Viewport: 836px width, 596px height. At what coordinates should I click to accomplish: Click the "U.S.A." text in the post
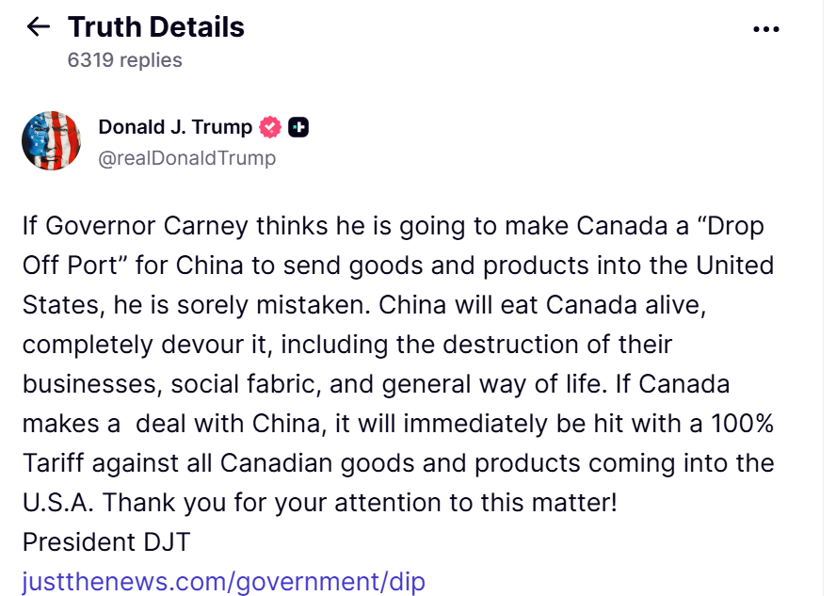click(x=57, y=503)
